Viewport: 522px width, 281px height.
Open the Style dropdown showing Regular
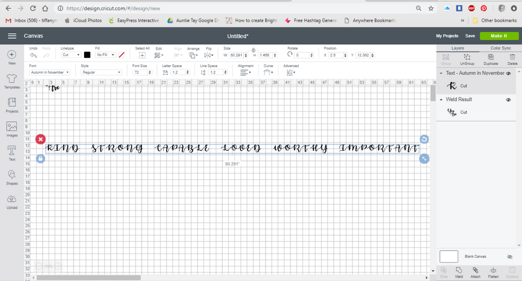pyautogui.click(x=101, y=72)
